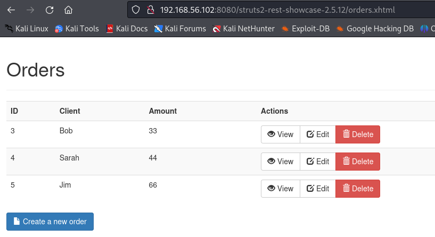Open the Google Hacking DB bookmark
The image size is (435, 237).
click(x=375, y=29)
